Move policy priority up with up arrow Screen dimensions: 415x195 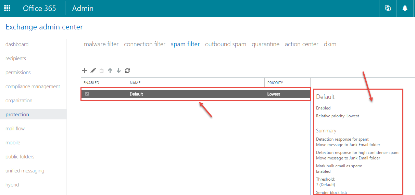[110, 70]
